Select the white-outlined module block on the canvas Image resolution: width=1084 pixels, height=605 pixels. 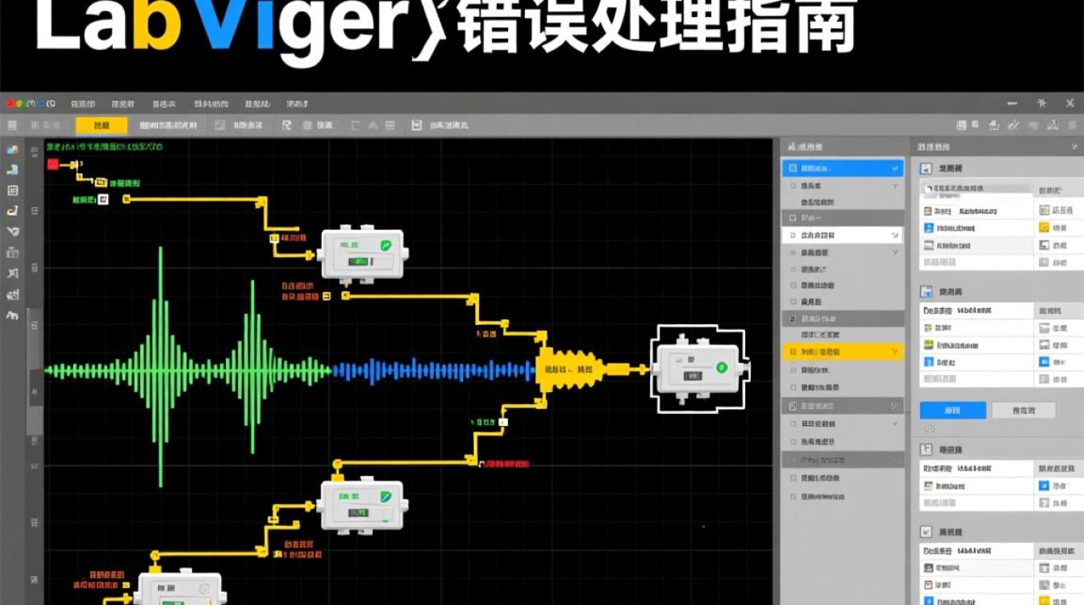click(x=700, y=368)
